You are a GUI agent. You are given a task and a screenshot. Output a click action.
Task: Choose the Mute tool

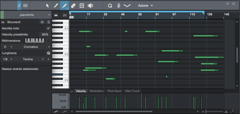click(82, 5)
